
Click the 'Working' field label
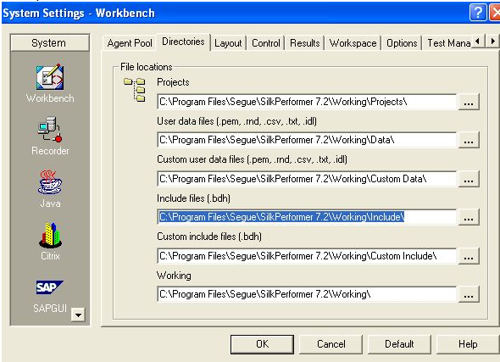(x=174, y=276)
